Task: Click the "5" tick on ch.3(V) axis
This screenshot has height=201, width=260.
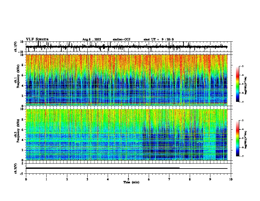Action: pos(23,164)
